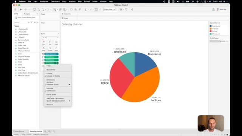Screen dimensions: 242x136
Task: Toggle Show Mark Labels in the toolbar
Action: (x=96, y=9)
